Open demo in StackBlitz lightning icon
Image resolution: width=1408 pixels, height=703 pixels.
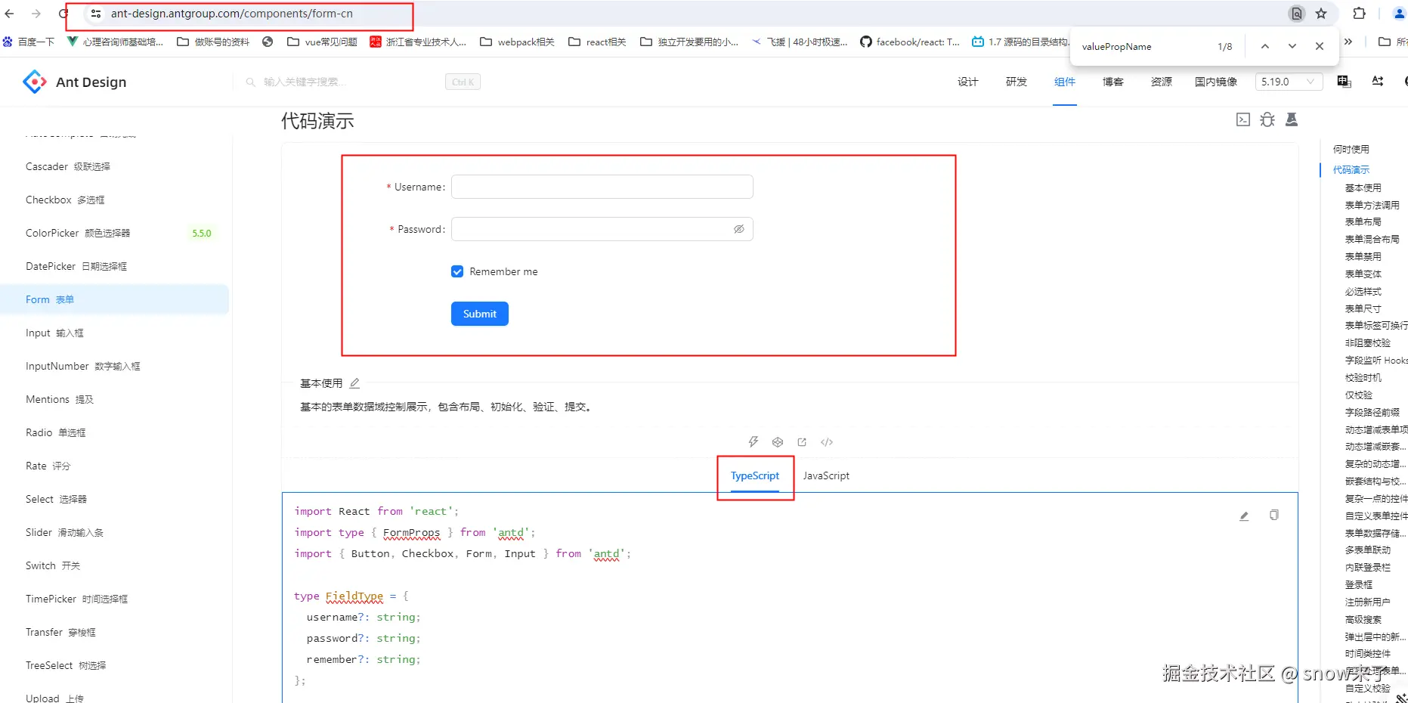pos(754,442)
